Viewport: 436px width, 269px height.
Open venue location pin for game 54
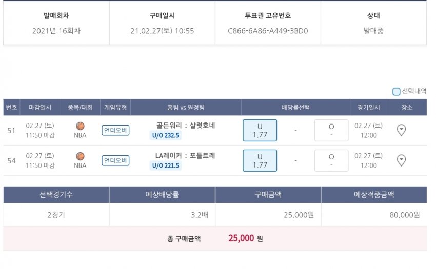[x=402, y=160]
